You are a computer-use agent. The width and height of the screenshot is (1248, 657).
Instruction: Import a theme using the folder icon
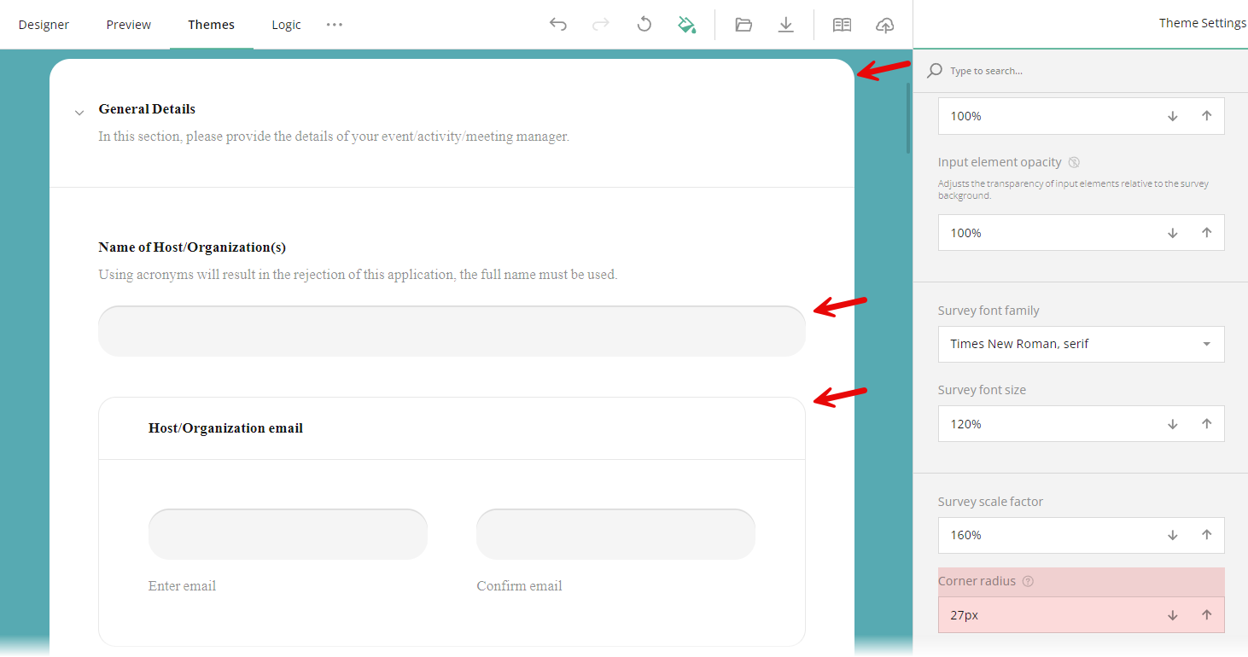click(743, 24)
